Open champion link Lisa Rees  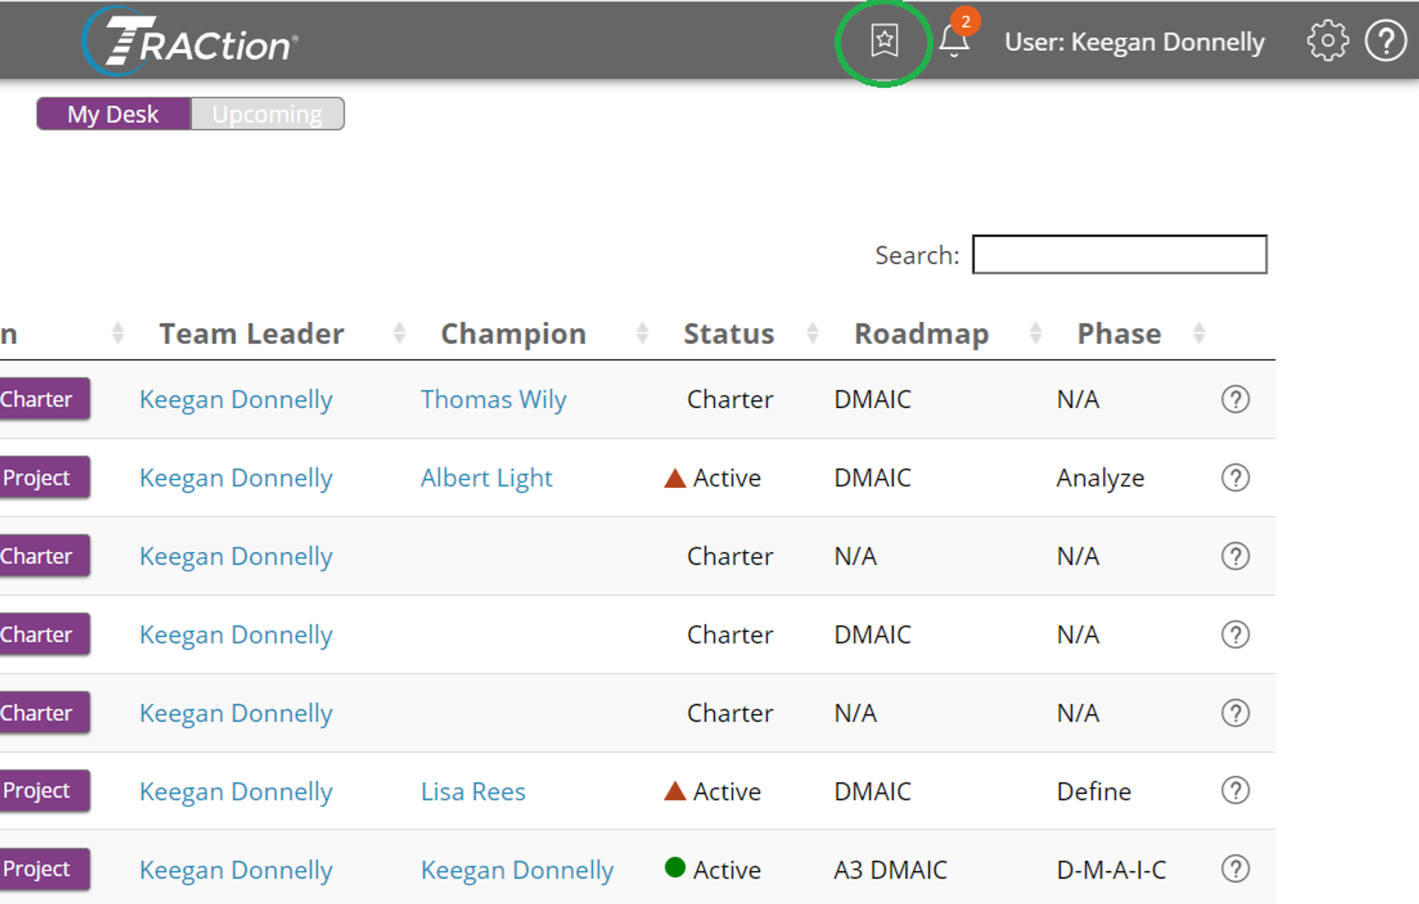(473, 791)
